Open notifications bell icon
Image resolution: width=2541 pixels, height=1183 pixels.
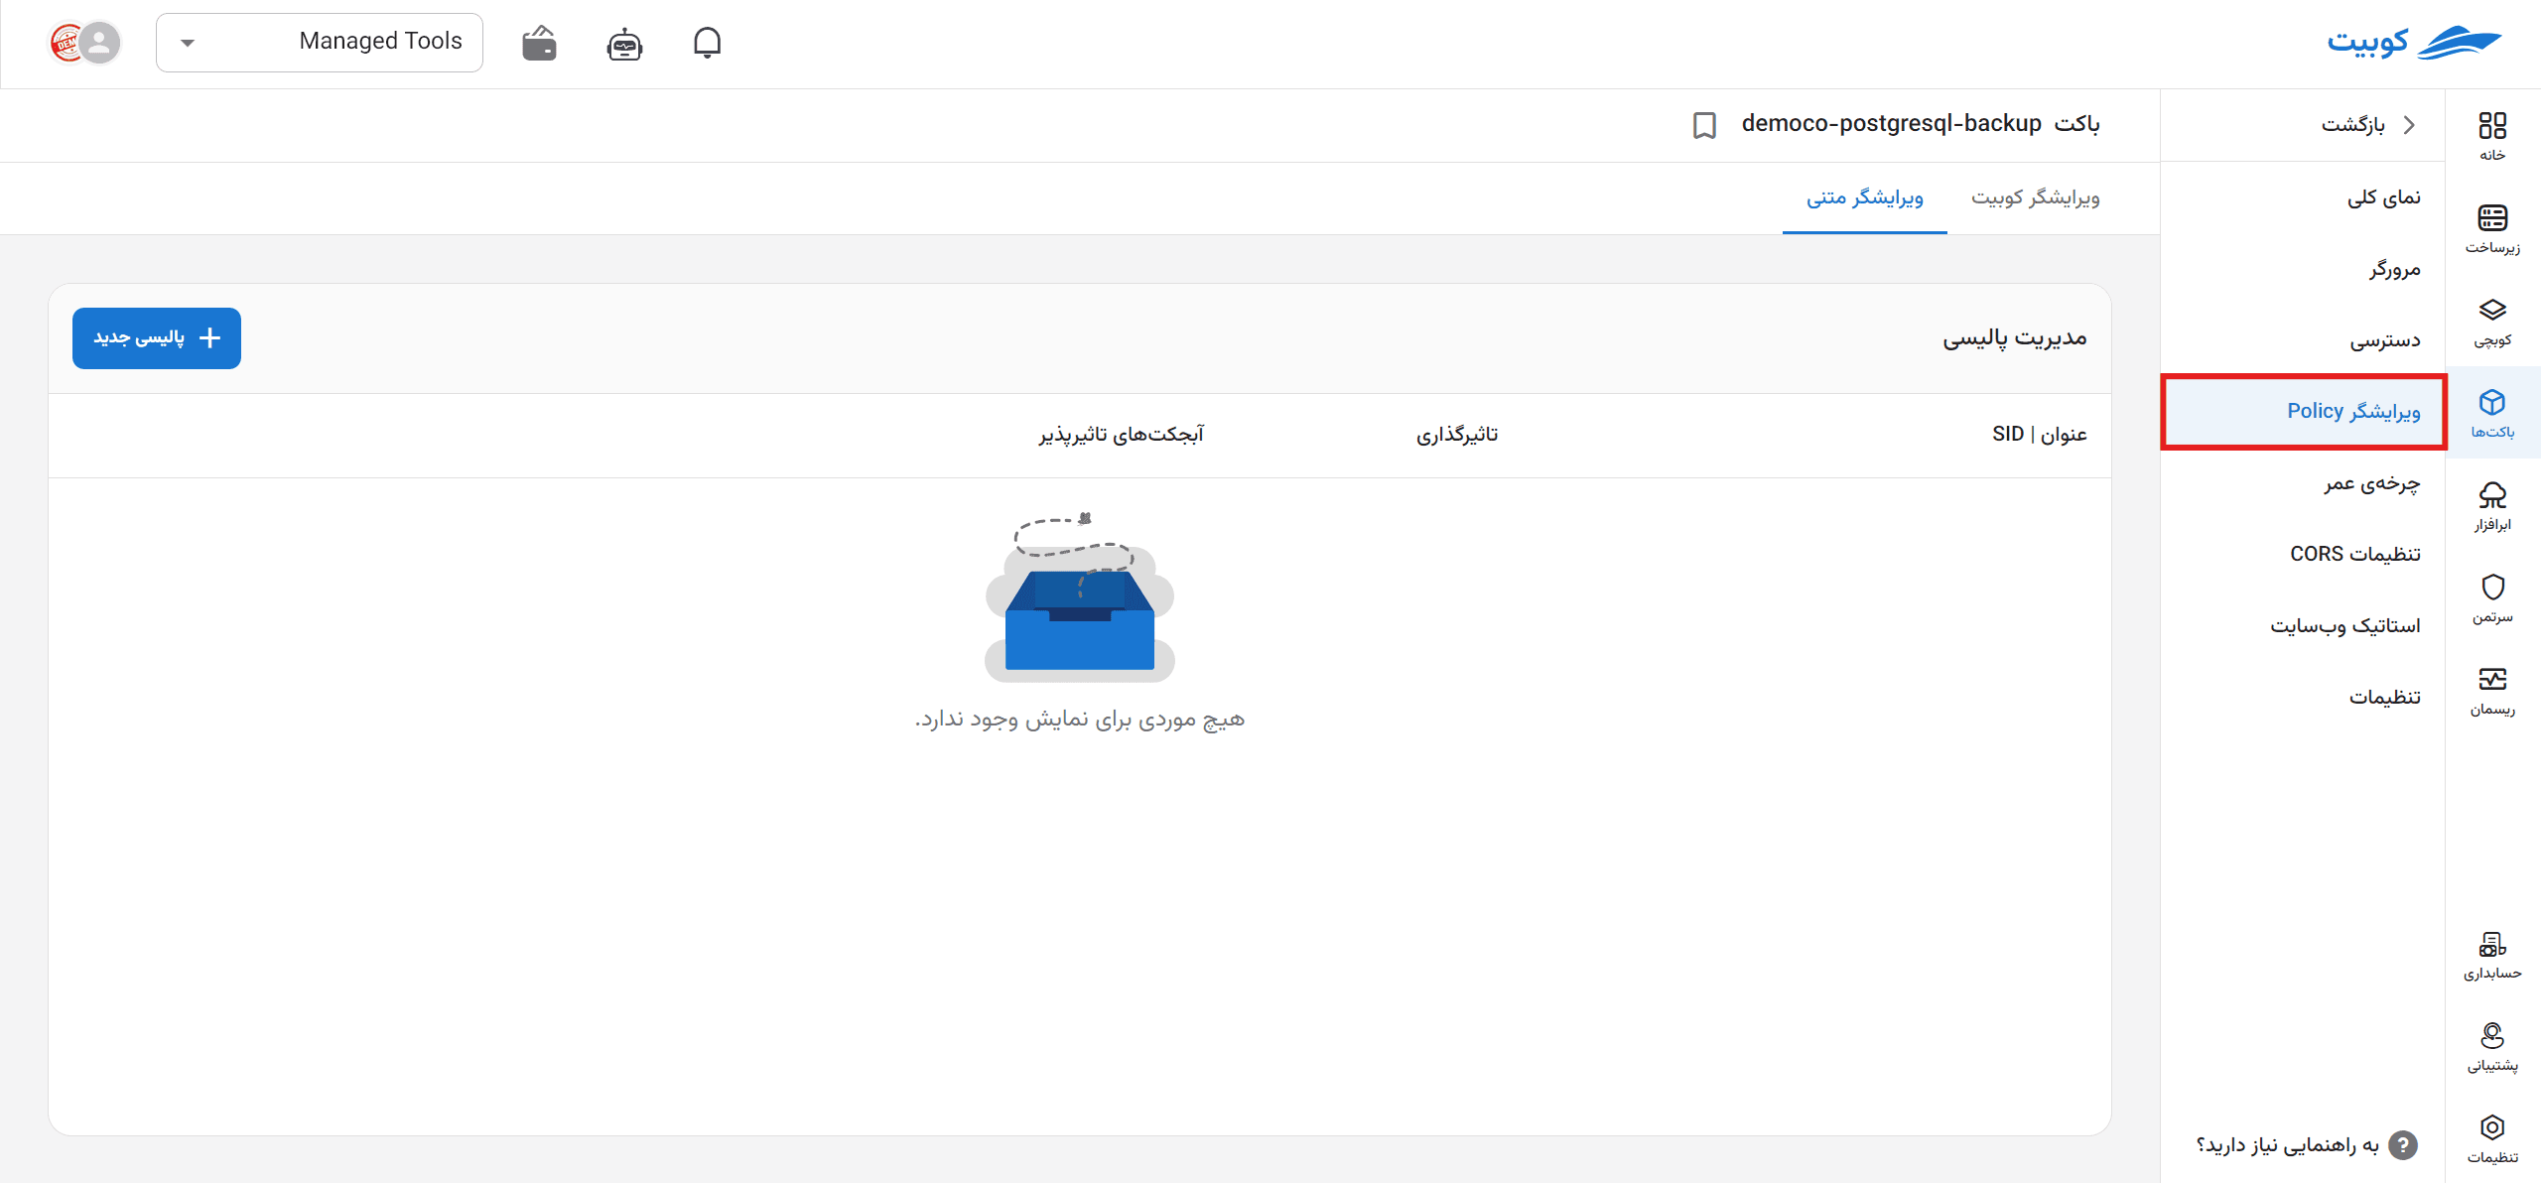(707, 43)
